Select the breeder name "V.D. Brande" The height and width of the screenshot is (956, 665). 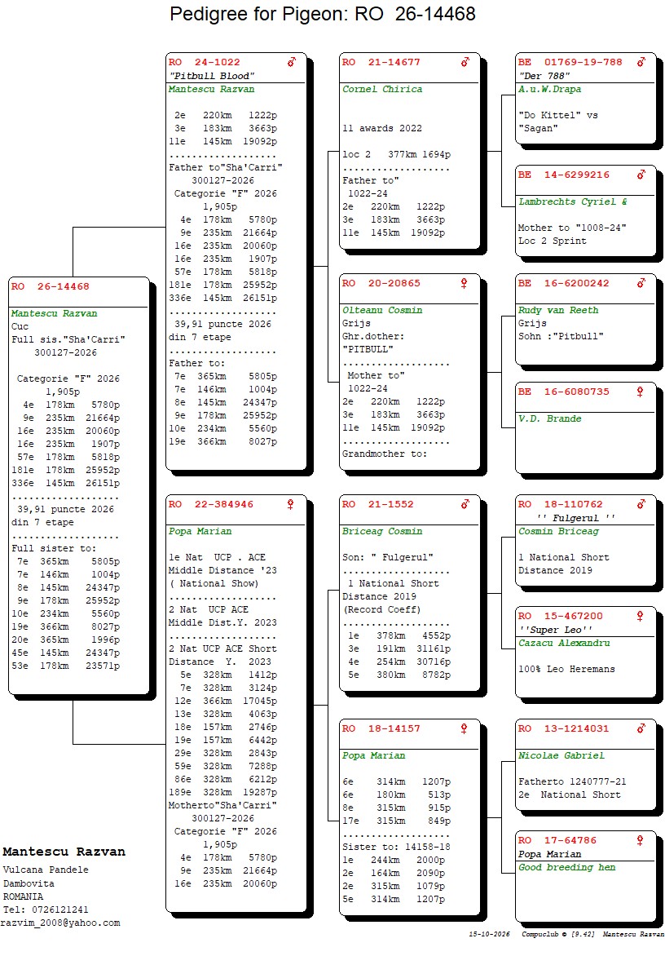click(549, 418)
